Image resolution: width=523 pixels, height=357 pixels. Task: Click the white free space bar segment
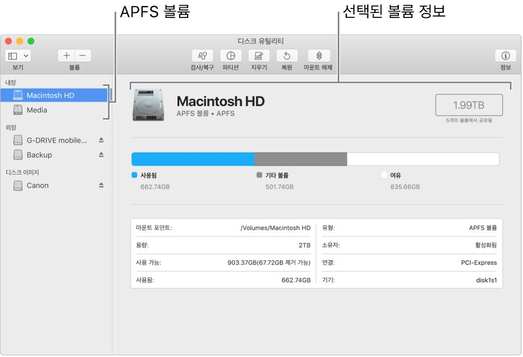pos(423,159)
